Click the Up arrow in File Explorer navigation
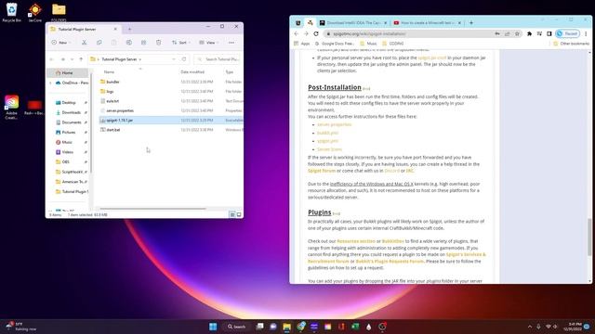 click(x=81, y=59)
